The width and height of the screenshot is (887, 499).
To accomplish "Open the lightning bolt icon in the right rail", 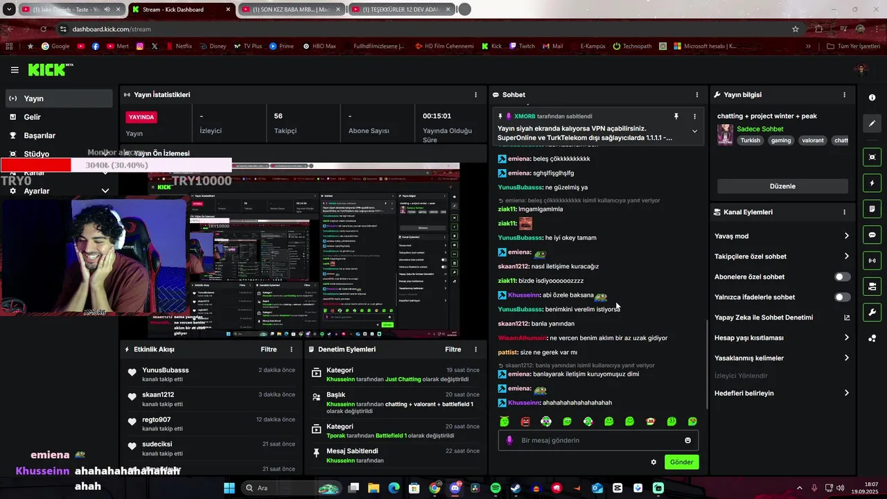I will (x=872, y=183).
